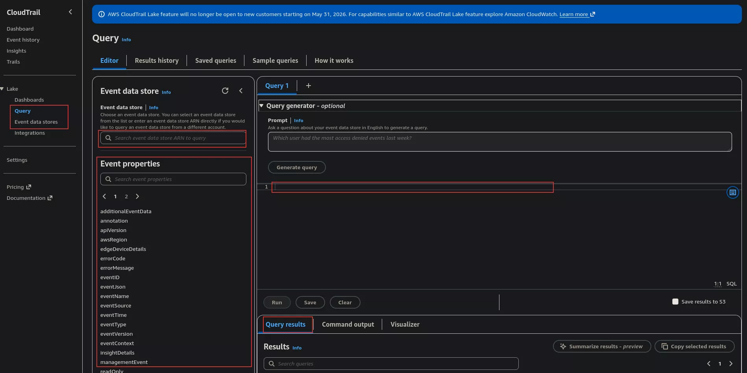Go to the previous results page

(x=709, y=364)
